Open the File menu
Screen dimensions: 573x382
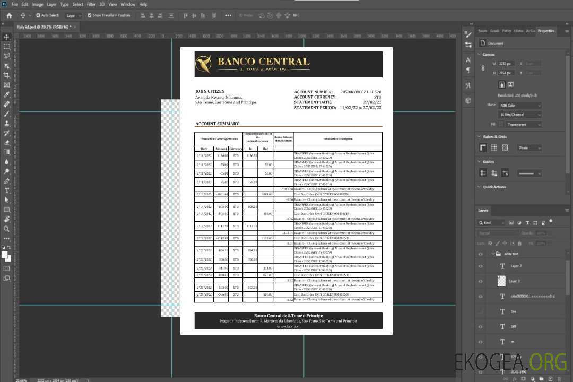click(x=15, y=4)
